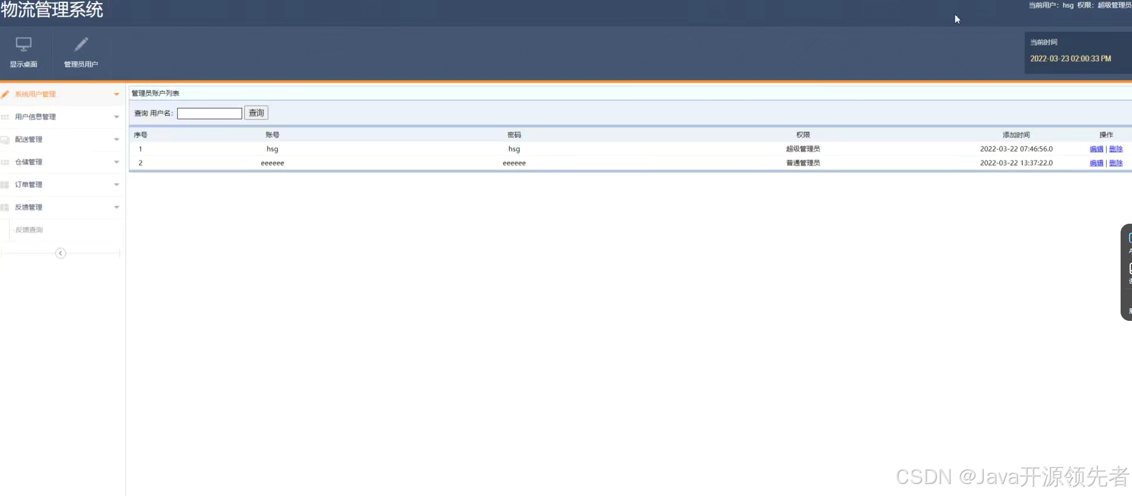
Task: Click 删除 link for account hsg
Action: pos(1116,149)
